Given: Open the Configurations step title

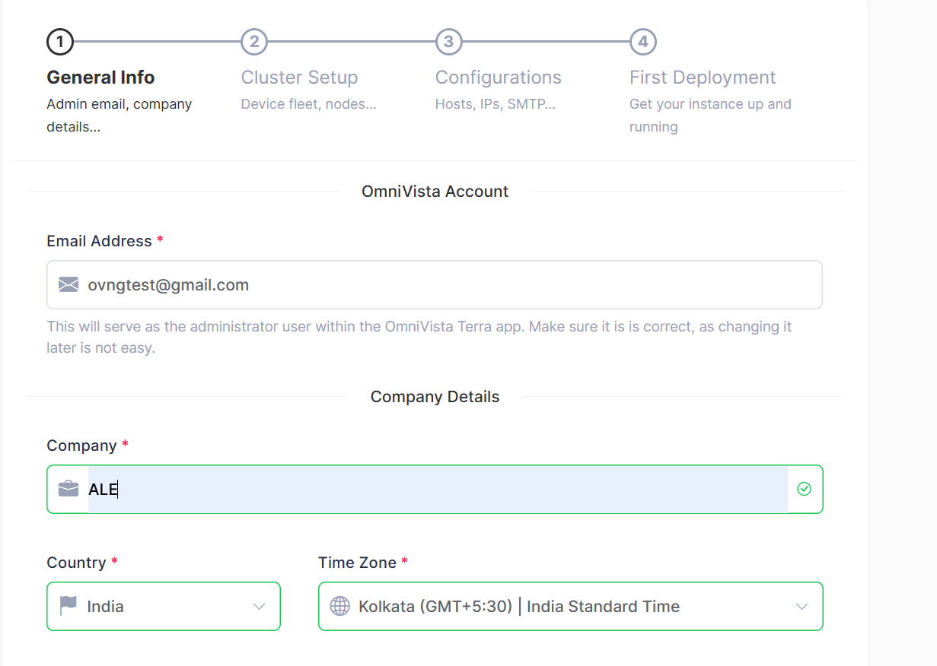Looking at the screenshot, I should (x=499, y=78).
